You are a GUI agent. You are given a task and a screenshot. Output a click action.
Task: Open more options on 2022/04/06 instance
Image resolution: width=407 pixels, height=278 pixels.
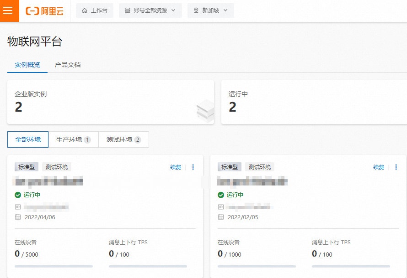pyautogui.click(x=193, y=167)
